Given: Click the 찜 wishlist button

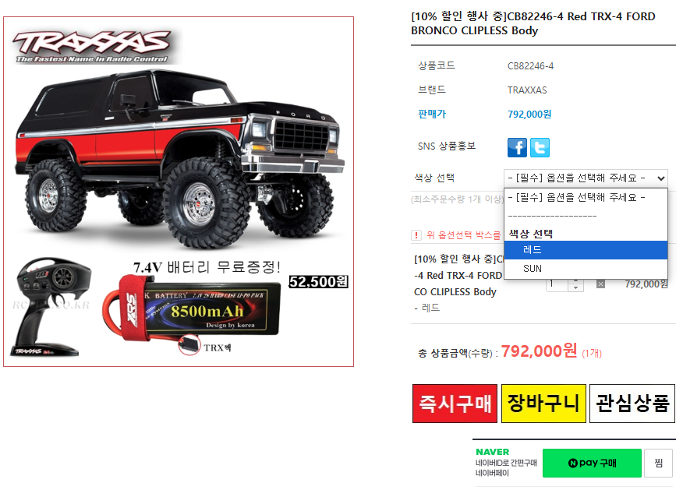Looking at the screenshot, I should pyautogui.click(x=659, y=463).
